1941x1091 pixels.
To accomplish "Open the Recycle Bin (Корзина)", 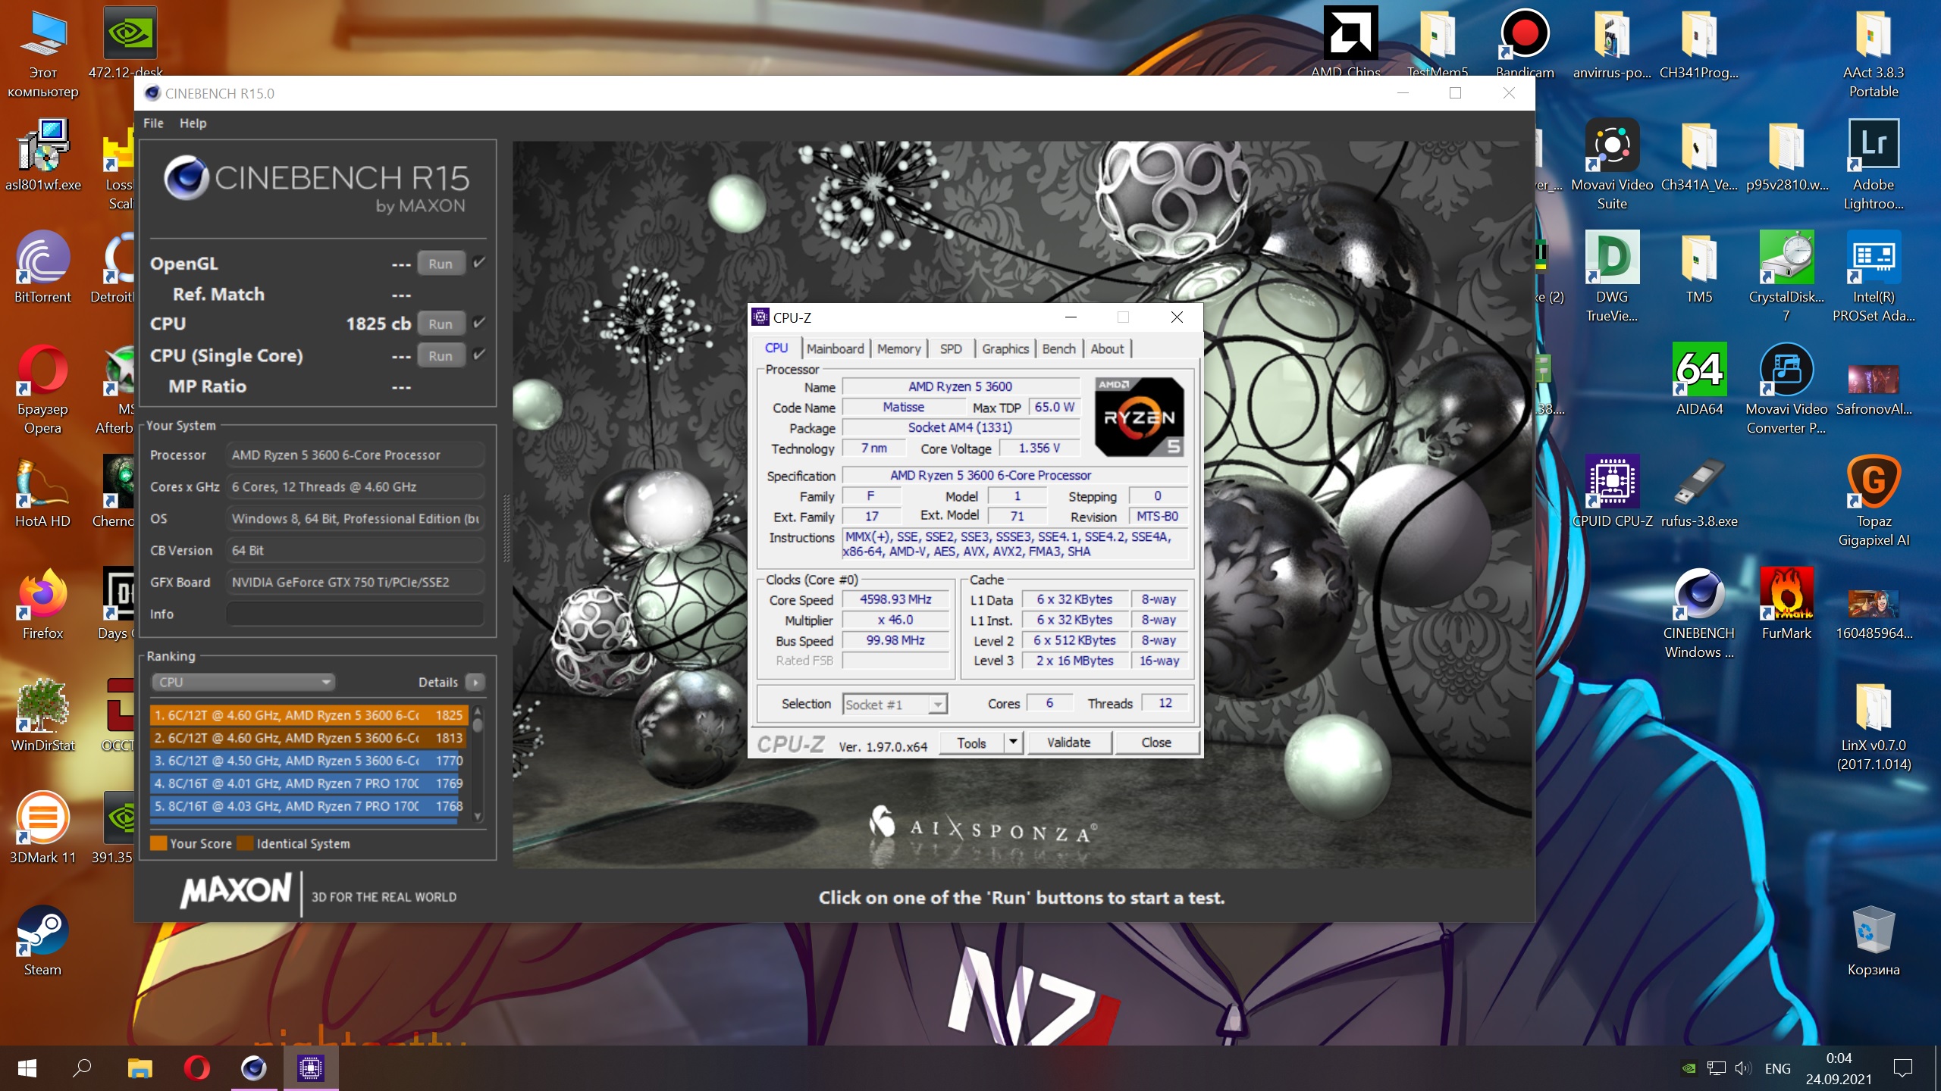I will pyautogui.click(x=1874, y=939).
